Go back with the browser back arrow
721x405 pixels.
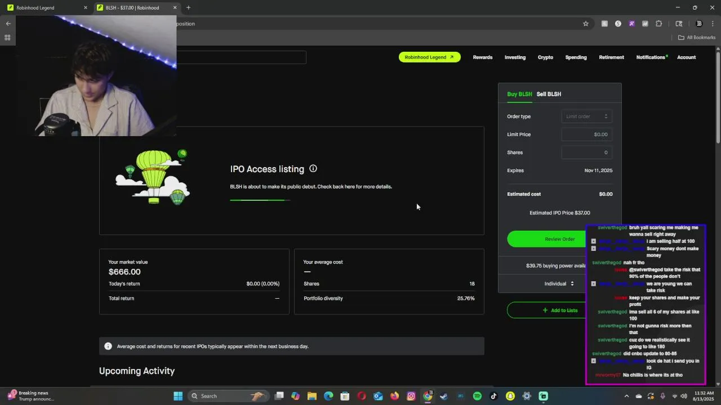[x=8, y=24]
